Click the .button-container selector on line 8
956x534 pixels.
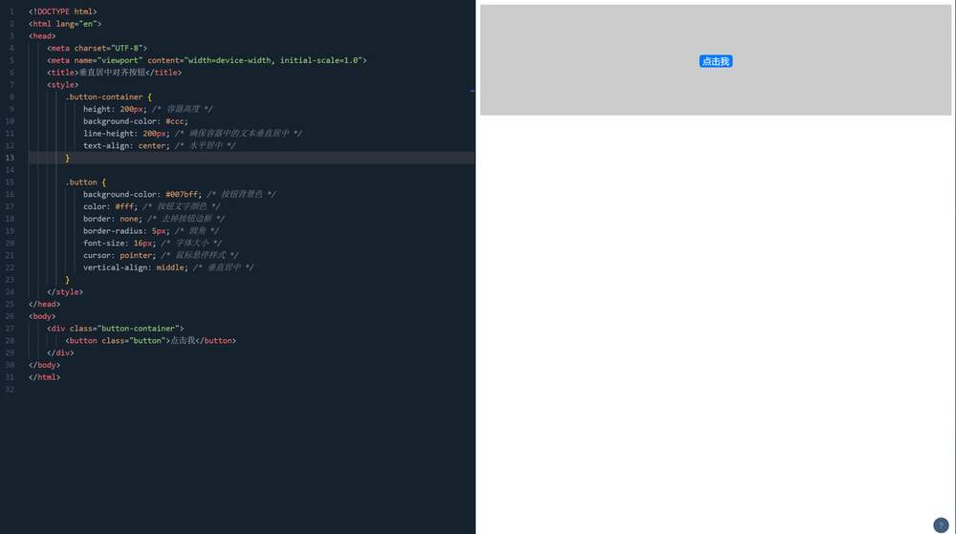click(103, 96)
